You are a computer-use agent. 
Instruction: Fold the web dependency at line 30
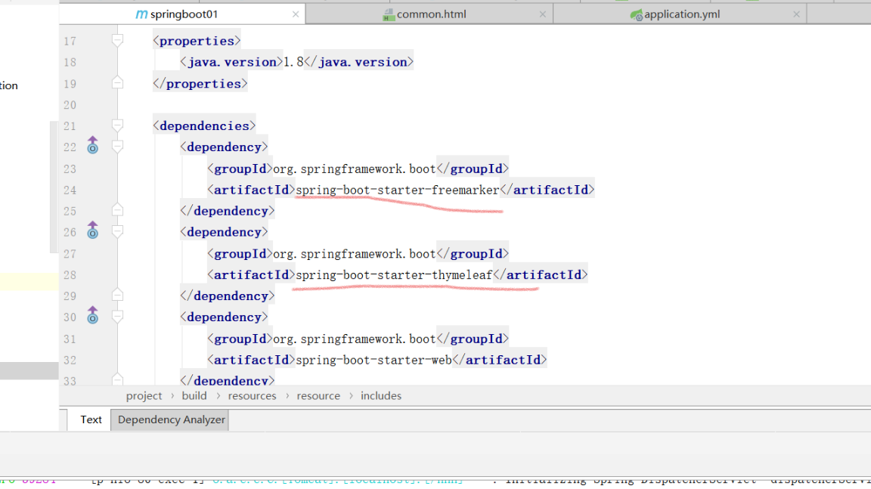click(x=117, y=317)
